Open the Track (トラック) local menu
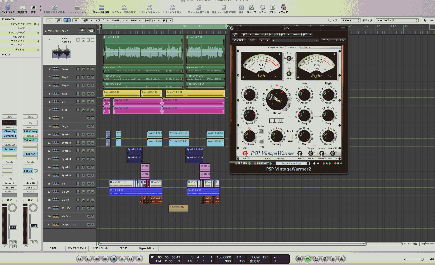This screenshot has width=435, height=265. pyautogui.click(x=102, y=20)
